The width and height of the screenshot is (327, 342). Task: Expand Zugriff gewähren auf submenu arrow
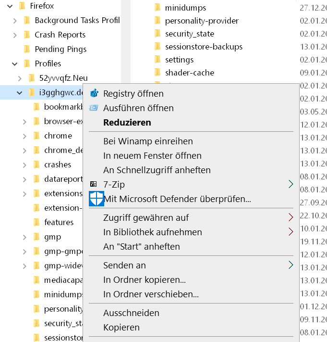click(290, 217)
